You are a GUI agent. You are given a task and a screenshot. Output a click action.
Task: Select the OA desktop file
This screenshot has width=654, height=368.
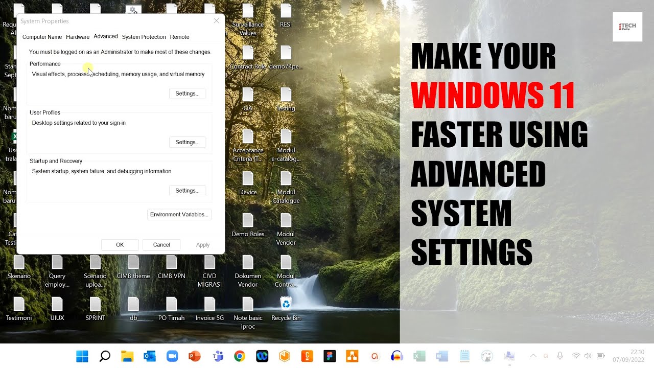coord(248,100)
